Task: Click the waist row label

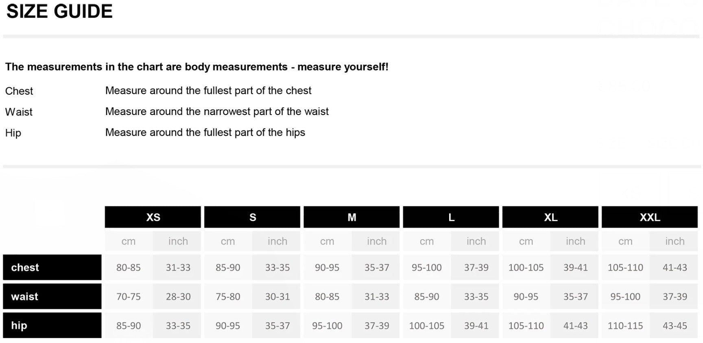Action: [52, 297]
